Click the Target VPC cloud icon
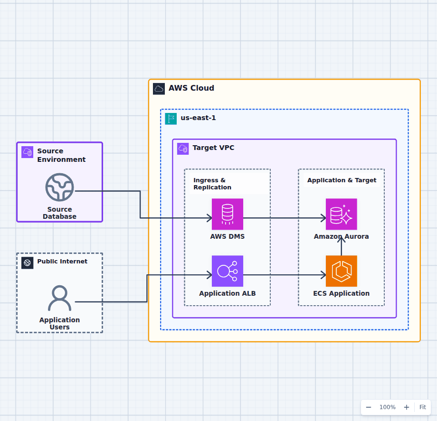 coord(183,149)
